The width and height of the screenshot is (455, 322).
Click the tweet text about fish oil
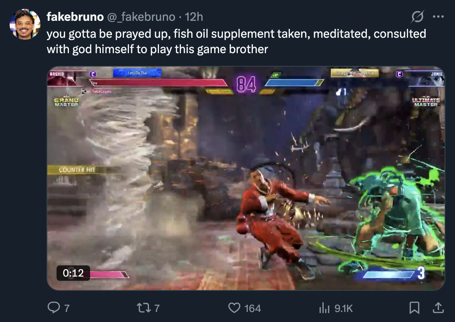coord(236,41)
